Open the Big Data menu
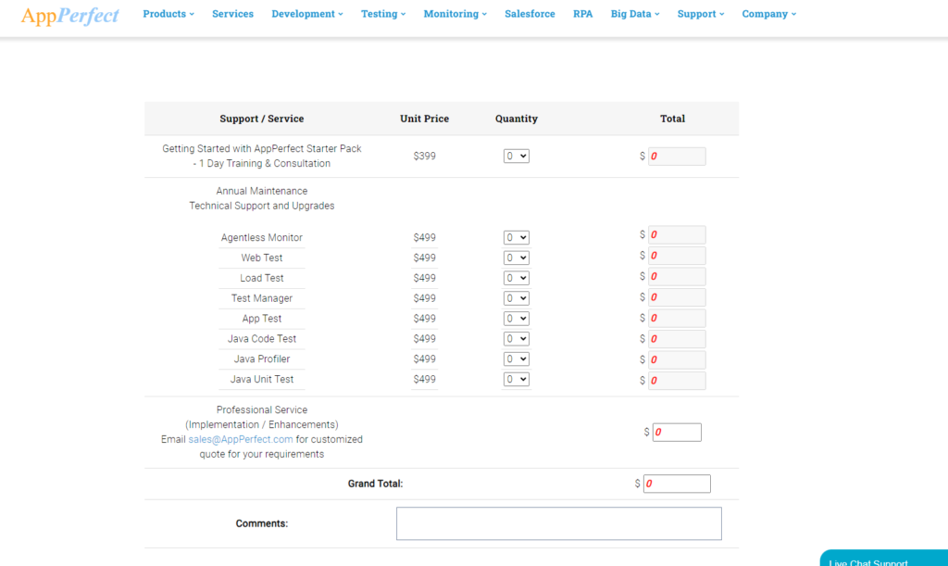948x566 pixels. tap(635, 14)
